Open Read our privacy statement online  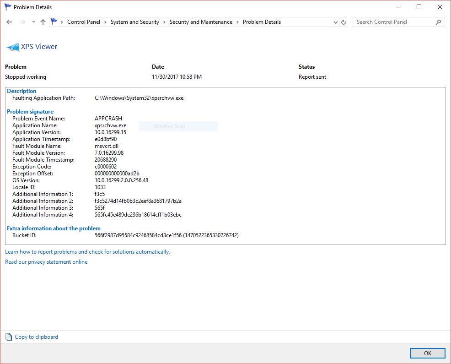(x=46, y=262)
